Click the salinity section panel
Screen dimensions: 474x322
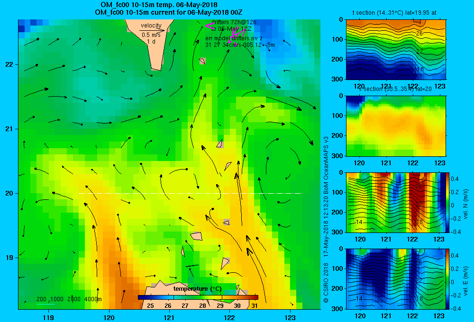[x=396, y=126]
